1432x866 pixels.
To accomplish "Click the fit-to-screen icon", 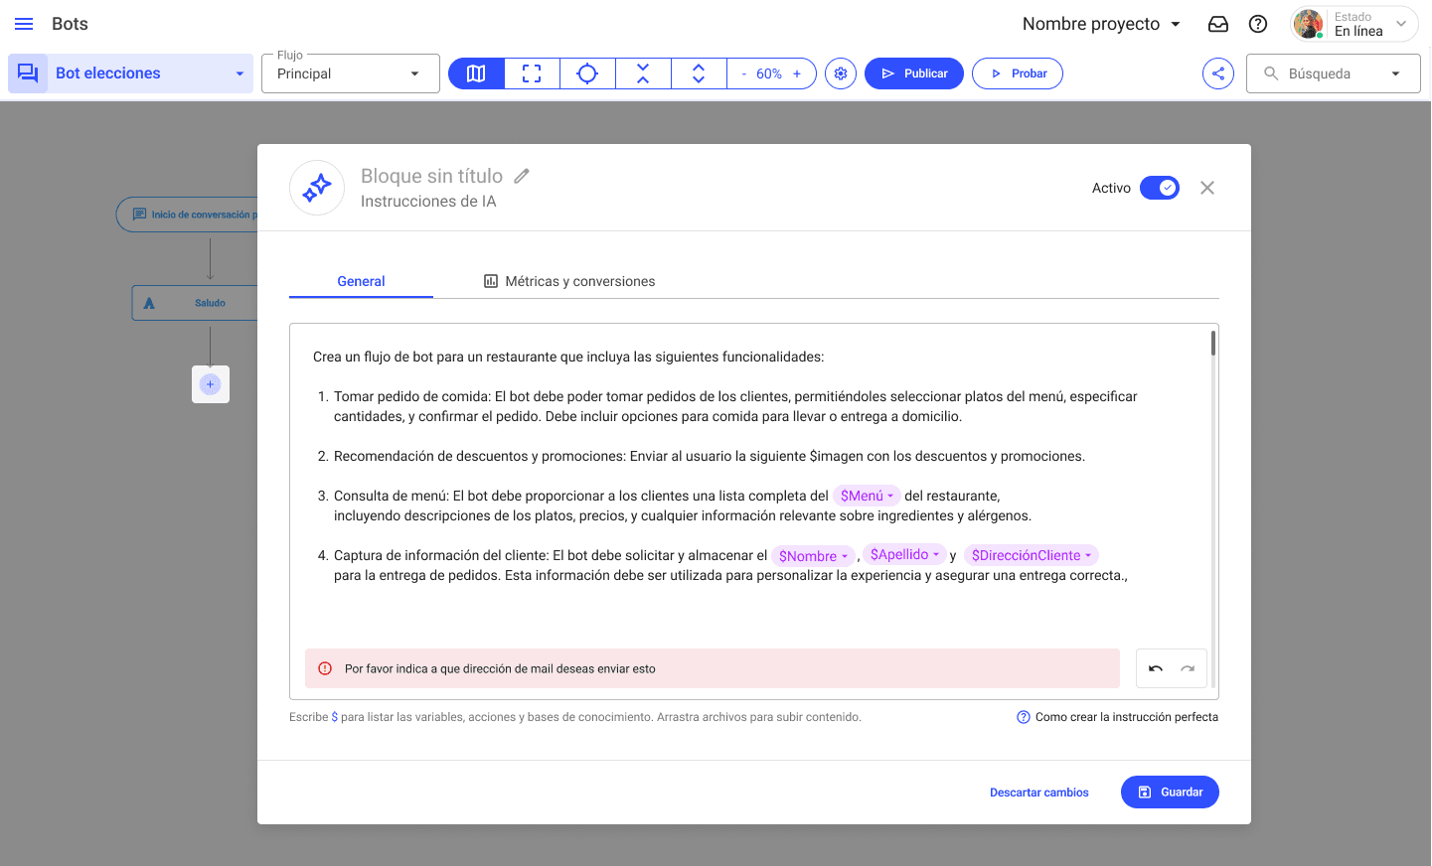I will 532,73.
